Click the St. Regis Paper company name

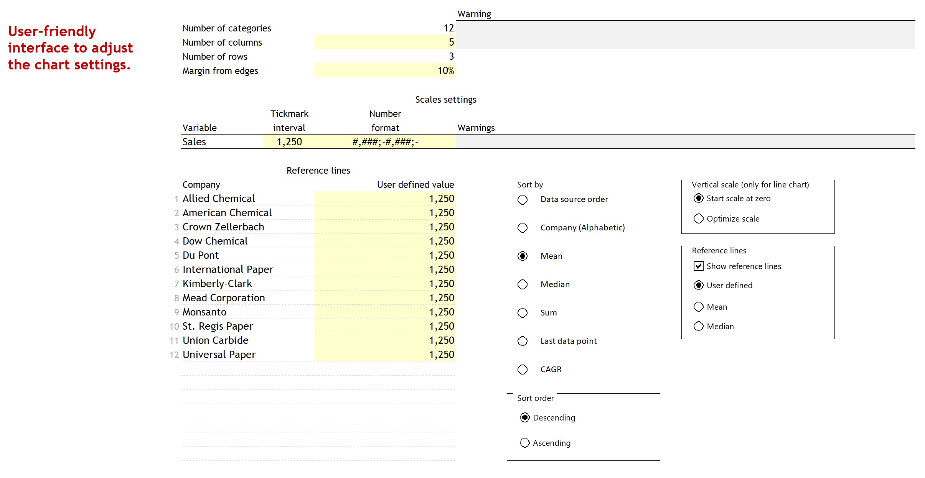[x=218, y=326]
